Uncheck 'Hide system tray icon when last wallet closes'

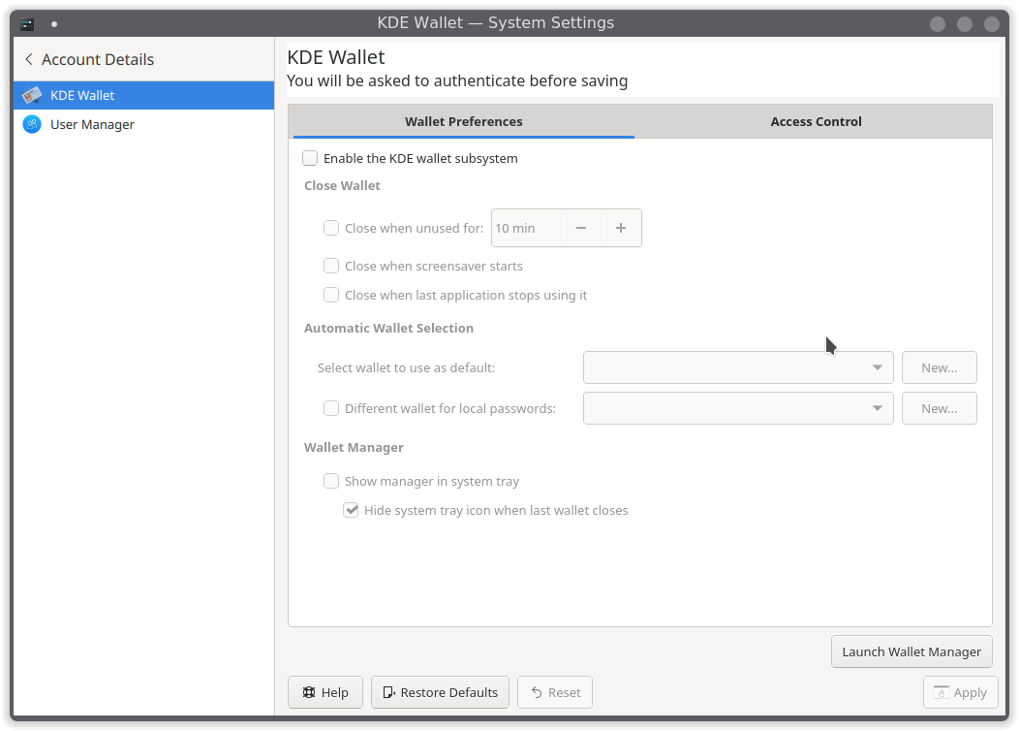coord(351,509)
